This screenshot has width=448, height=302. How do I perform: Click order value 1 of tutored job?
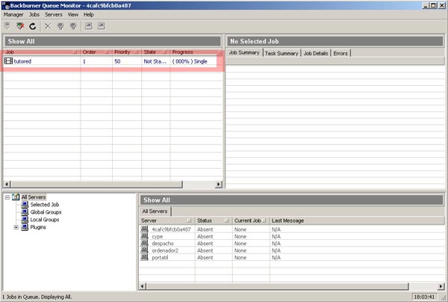(84, 61)
